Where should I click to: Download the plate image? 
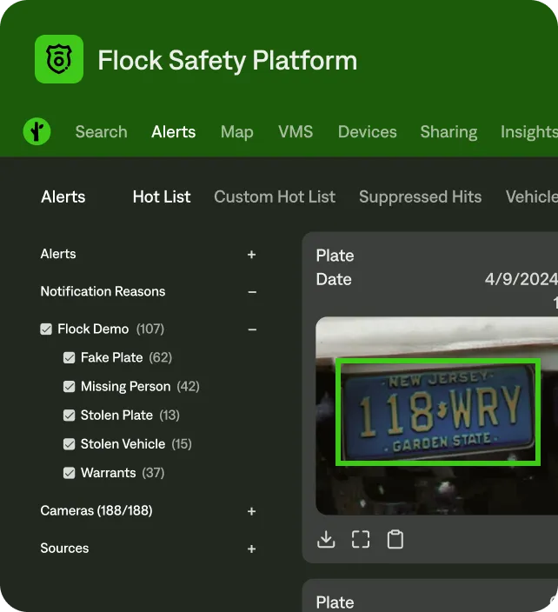(326, 539)
